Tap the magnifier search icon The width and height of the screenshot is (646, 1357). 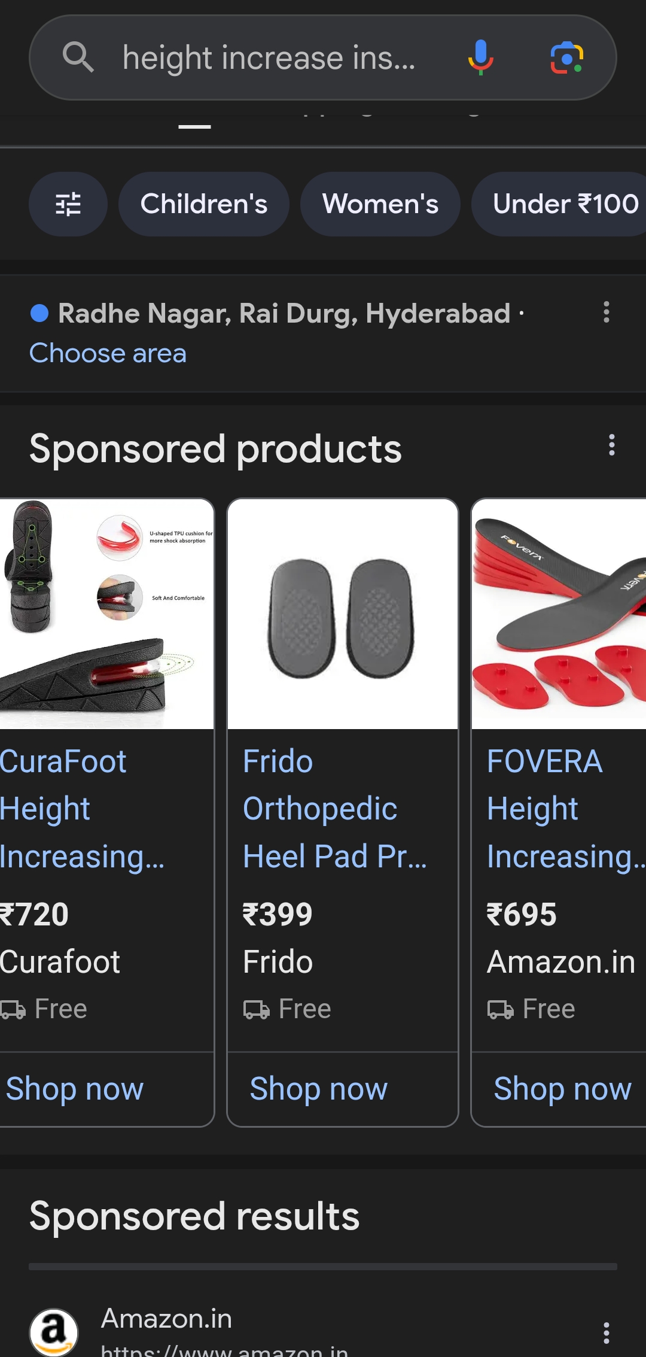point(78,57)
